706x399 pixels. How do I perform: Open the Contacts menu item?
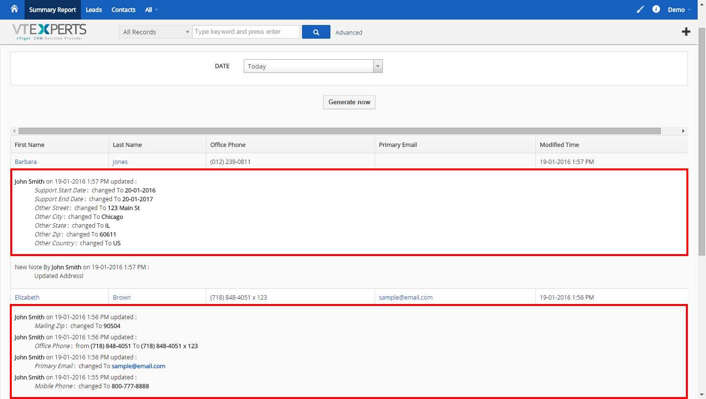tap(124, 10)
